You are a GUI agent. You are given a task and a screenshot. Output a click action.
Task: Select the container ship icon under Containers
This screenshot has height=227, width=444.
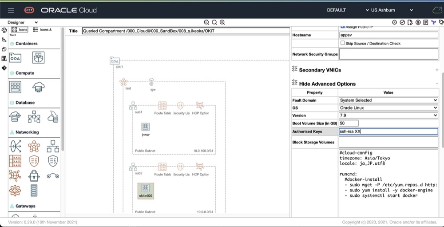click(39, 58)
